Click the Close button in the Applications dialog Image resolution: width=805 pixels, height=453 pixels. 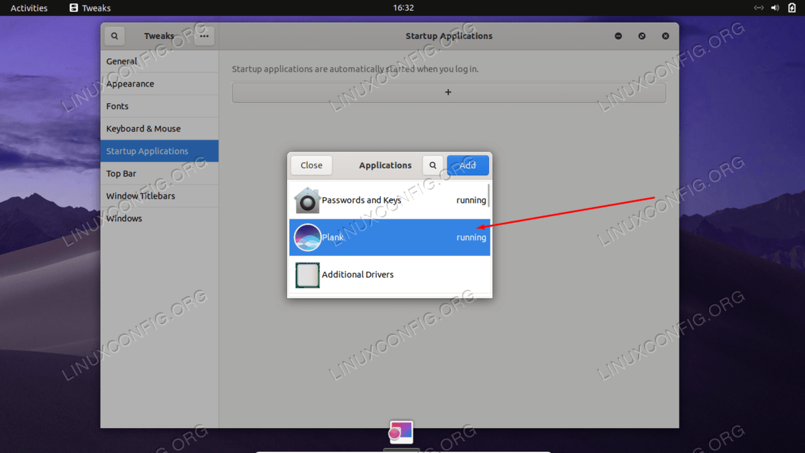pyautogui.click(x=311, y=165)
